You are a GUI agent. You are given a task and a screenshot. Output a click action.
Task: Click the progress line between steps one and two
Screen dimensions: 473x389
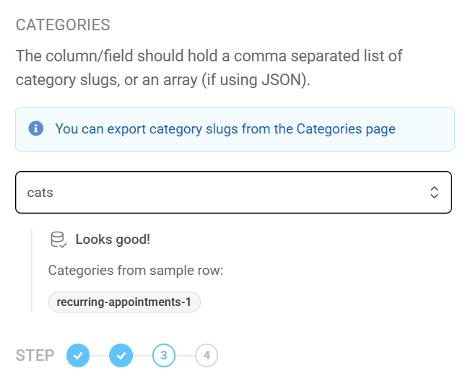pyautogui.click(x=100, y=355)
